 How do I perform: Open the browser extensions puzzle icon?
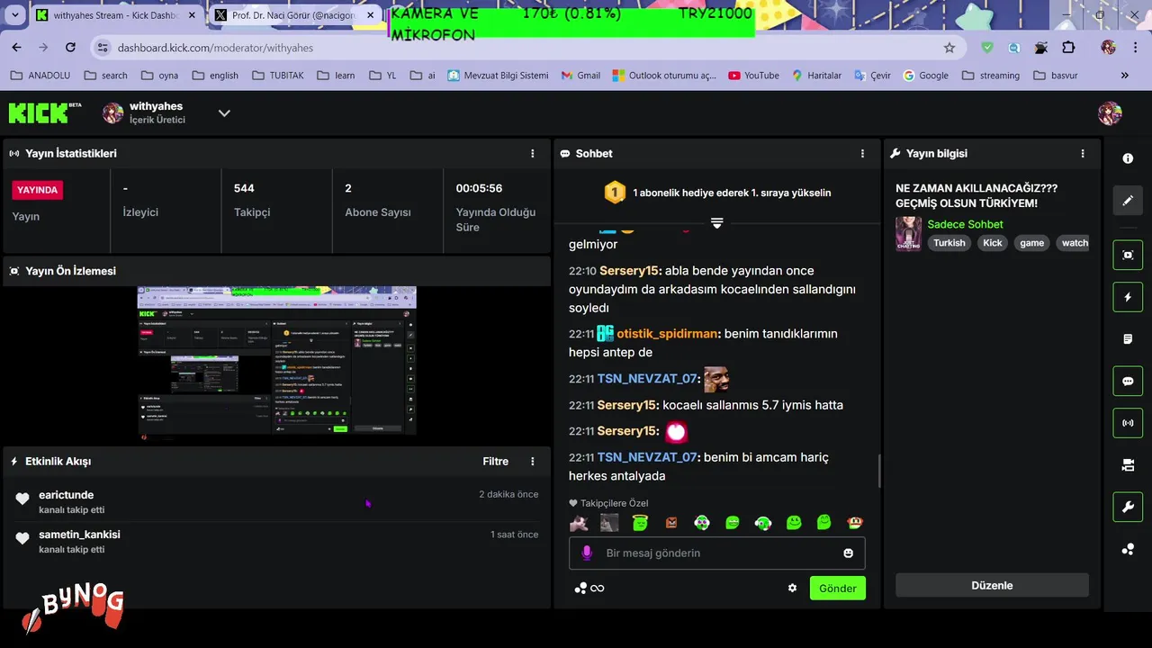[1068, 48]
